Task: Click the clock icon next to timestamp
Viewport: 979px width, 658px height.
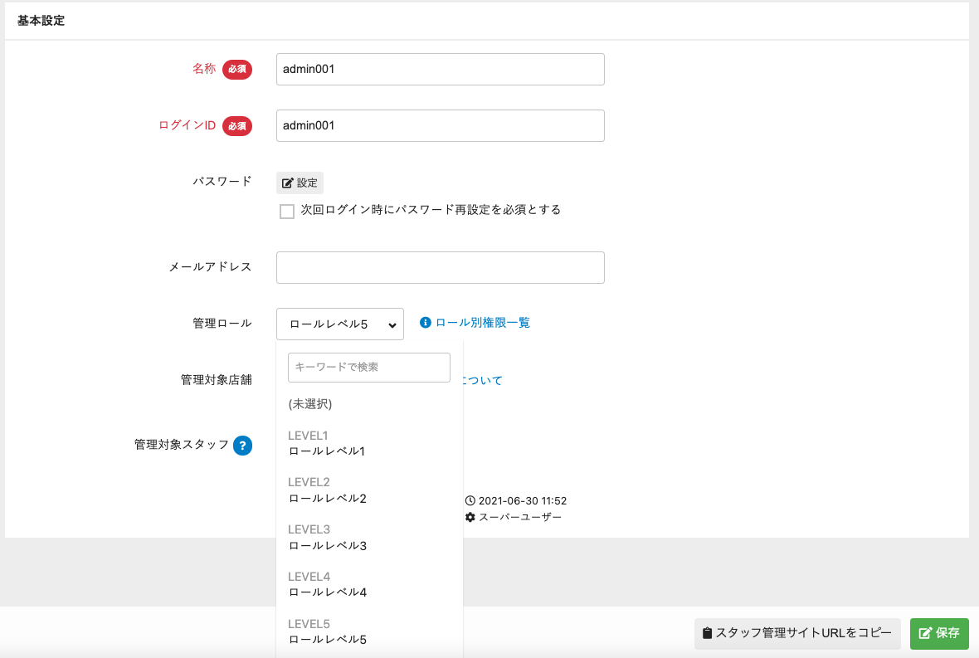Action: coord(470,500)
